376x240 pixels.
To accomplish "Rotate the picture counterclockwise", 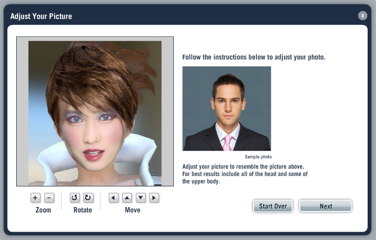I will click(75, 198).
